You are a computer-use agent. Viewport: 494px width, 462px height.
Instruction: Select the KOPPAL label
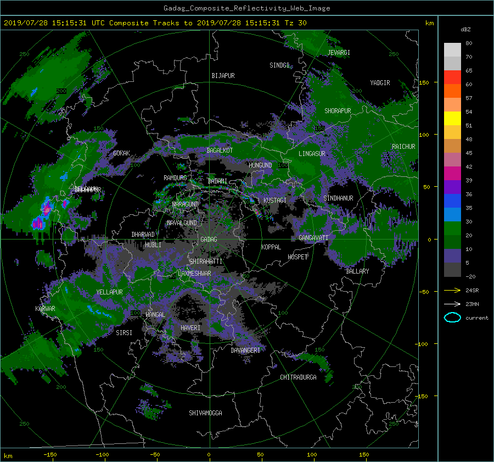[271, 247]
